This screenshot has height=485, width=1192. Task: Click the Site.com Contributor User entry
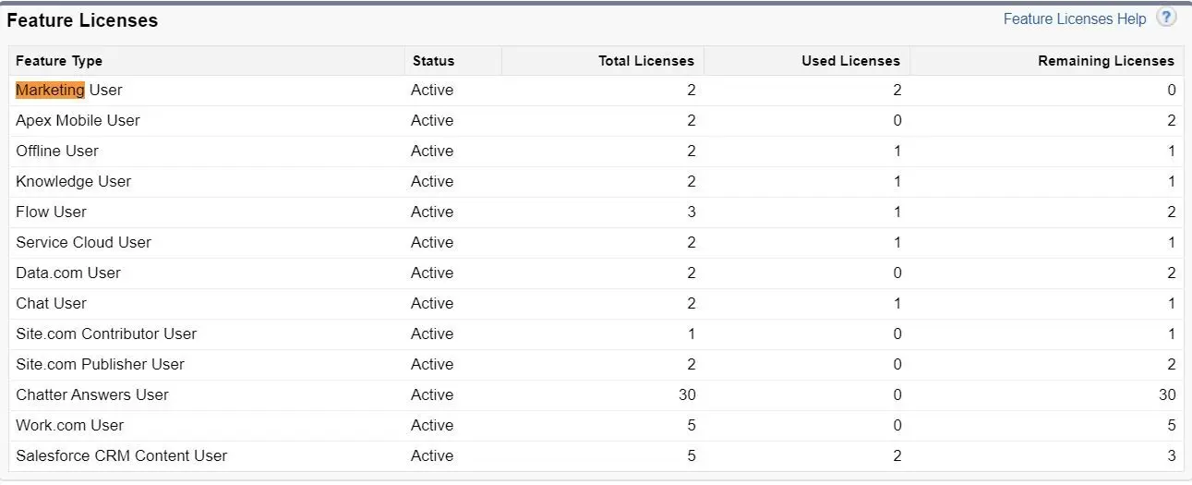(106, 333)
